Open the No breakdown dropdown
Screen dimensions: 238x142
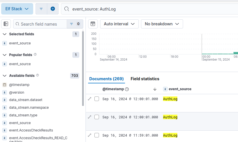pyautogui.click(x=162, y=24)
